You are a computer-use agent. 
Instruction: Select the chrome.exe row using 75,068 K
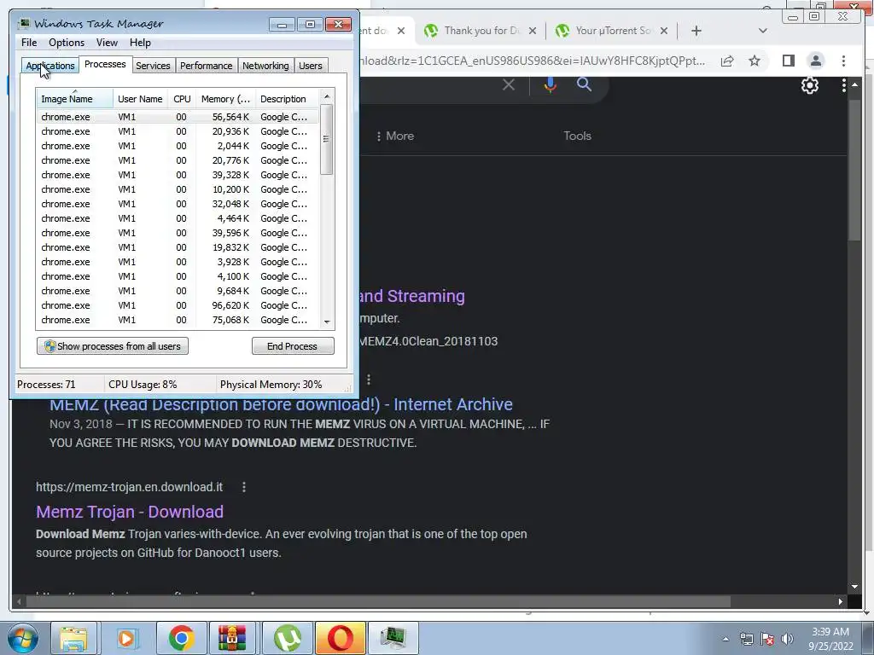click(x=178, y=320)
